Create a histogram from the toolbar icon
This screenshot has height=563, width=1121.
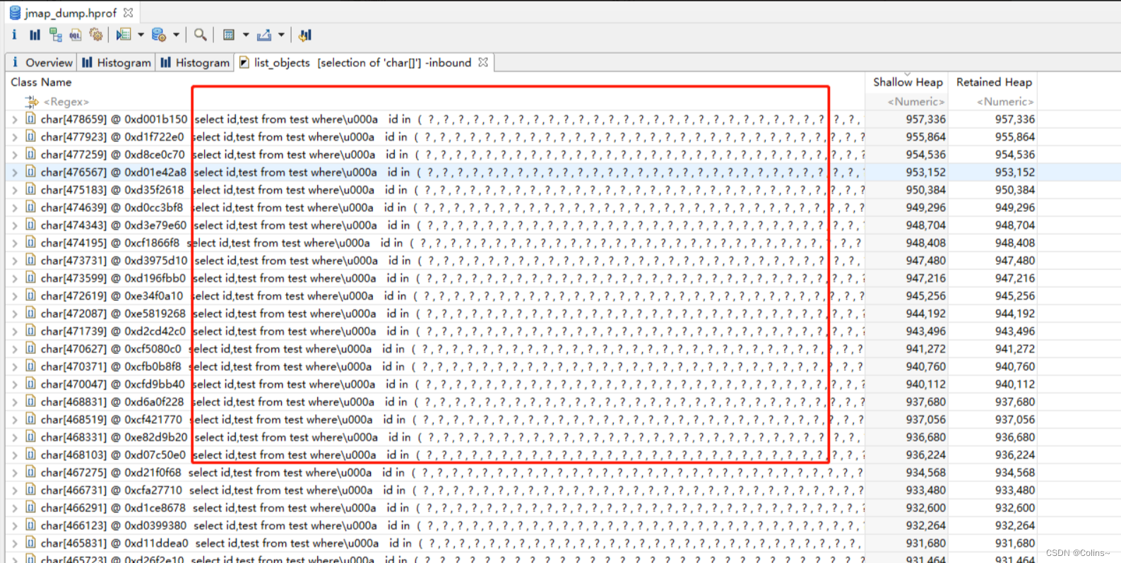click(x=35, y=35)
